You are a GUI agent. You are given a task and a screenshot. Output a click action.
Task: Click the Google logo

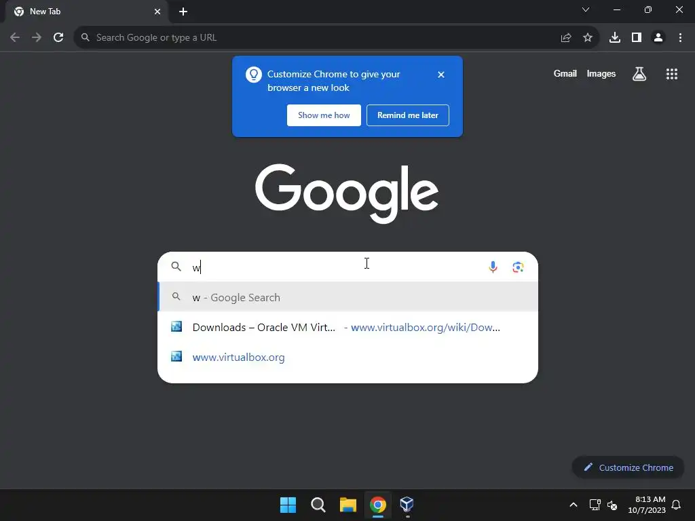point(347,193)
